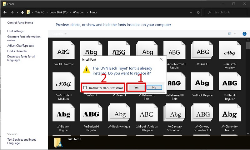The width and height of the screenshot is (250, 150).
Task: Expand the address bar history dropdown
Action: tap(191, 12)
